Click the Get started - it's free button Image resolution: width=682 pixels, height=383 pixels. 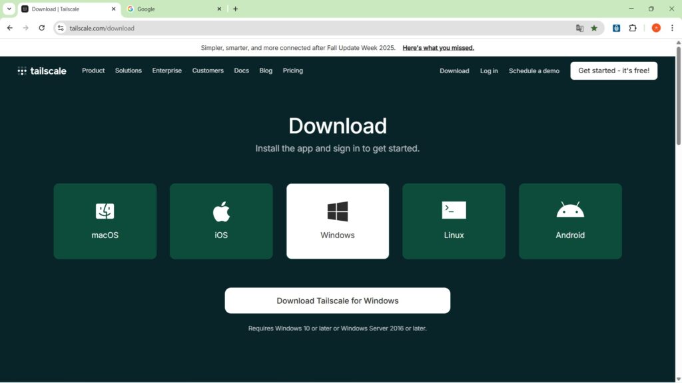pos(613,70)
